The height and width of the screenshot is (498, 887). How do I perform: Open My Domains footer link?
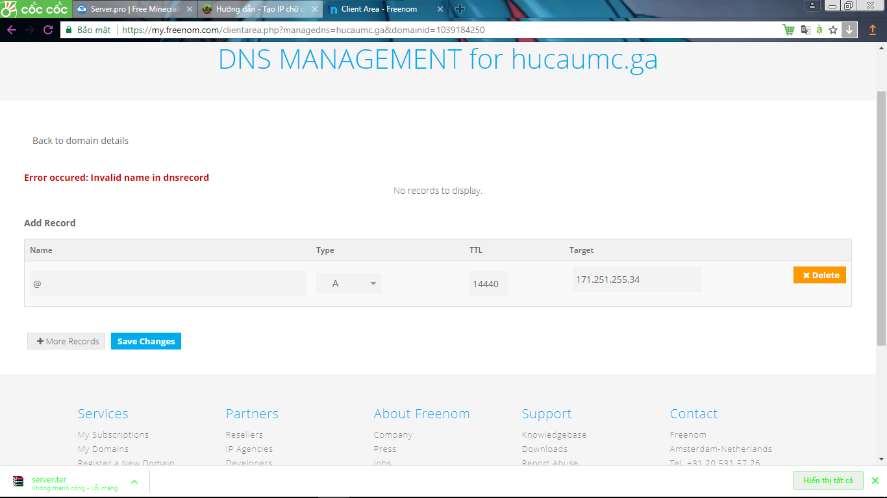click(x=103, y=449)
